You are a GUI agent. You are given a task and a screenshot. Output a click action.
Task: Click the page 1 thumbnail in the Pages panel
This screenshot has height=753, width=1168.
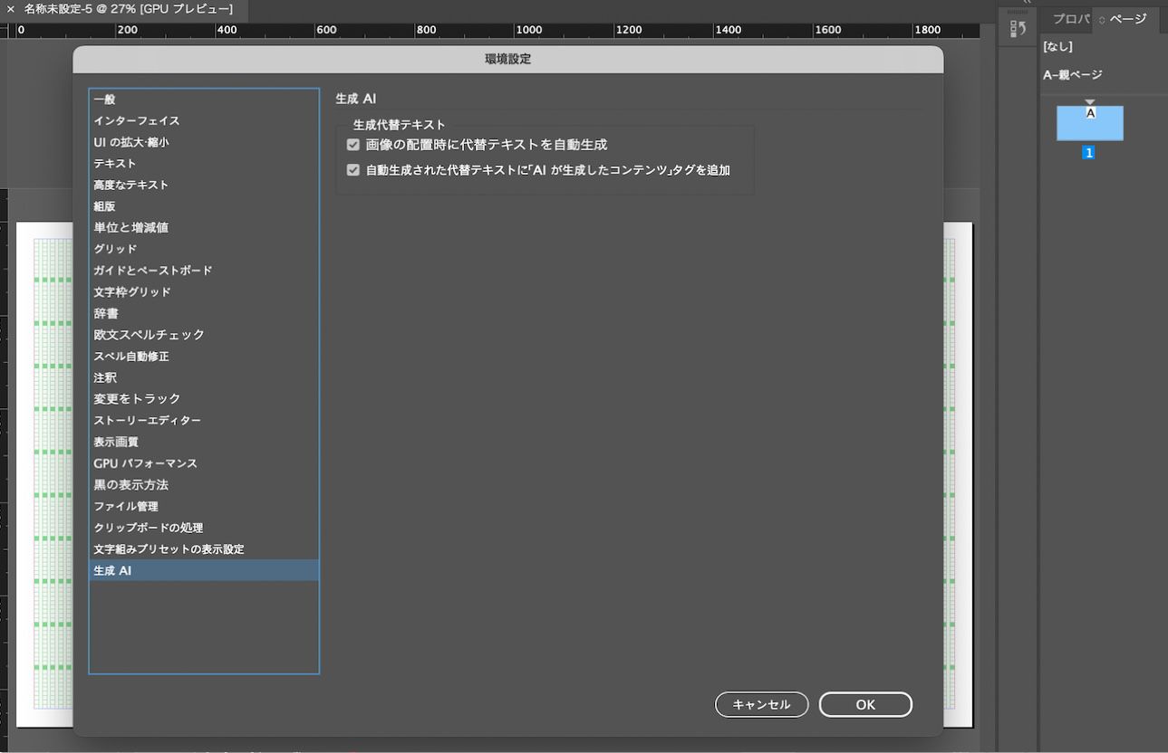click(1089, 124)
